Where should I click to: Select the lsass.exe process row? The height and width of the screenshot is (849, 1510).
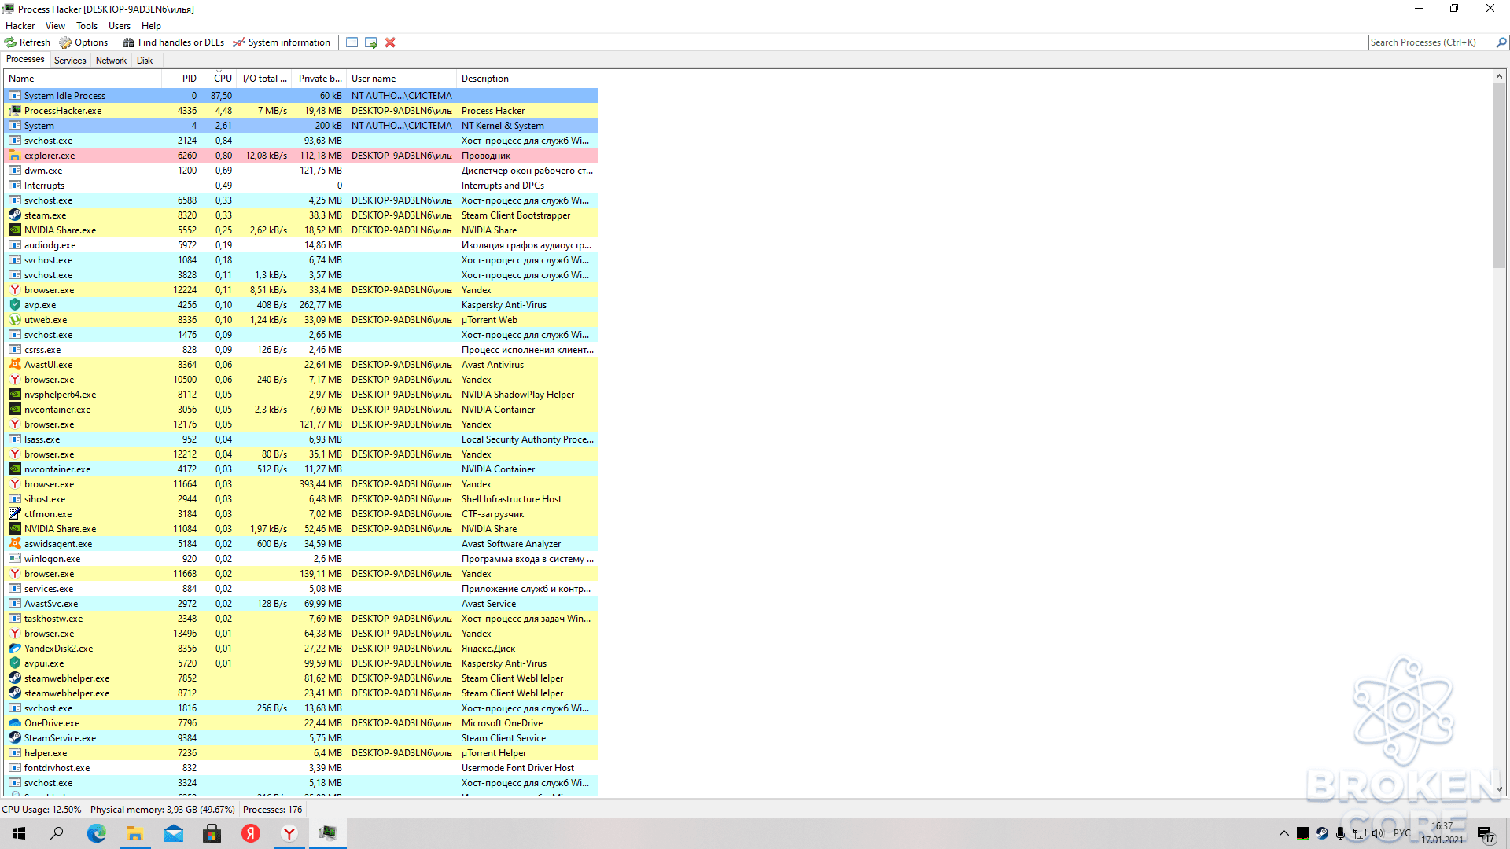tap(301, 439)
